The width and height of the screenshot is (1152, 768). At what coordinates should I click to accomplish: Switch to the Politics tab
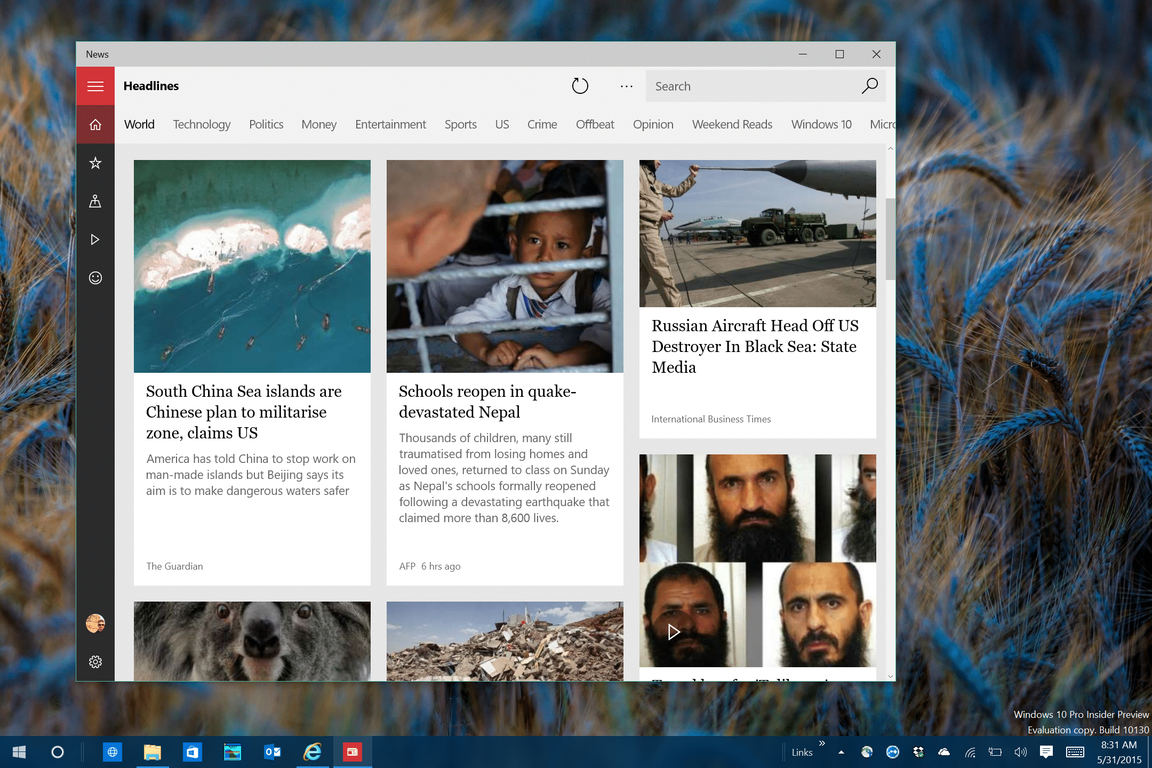266,124
